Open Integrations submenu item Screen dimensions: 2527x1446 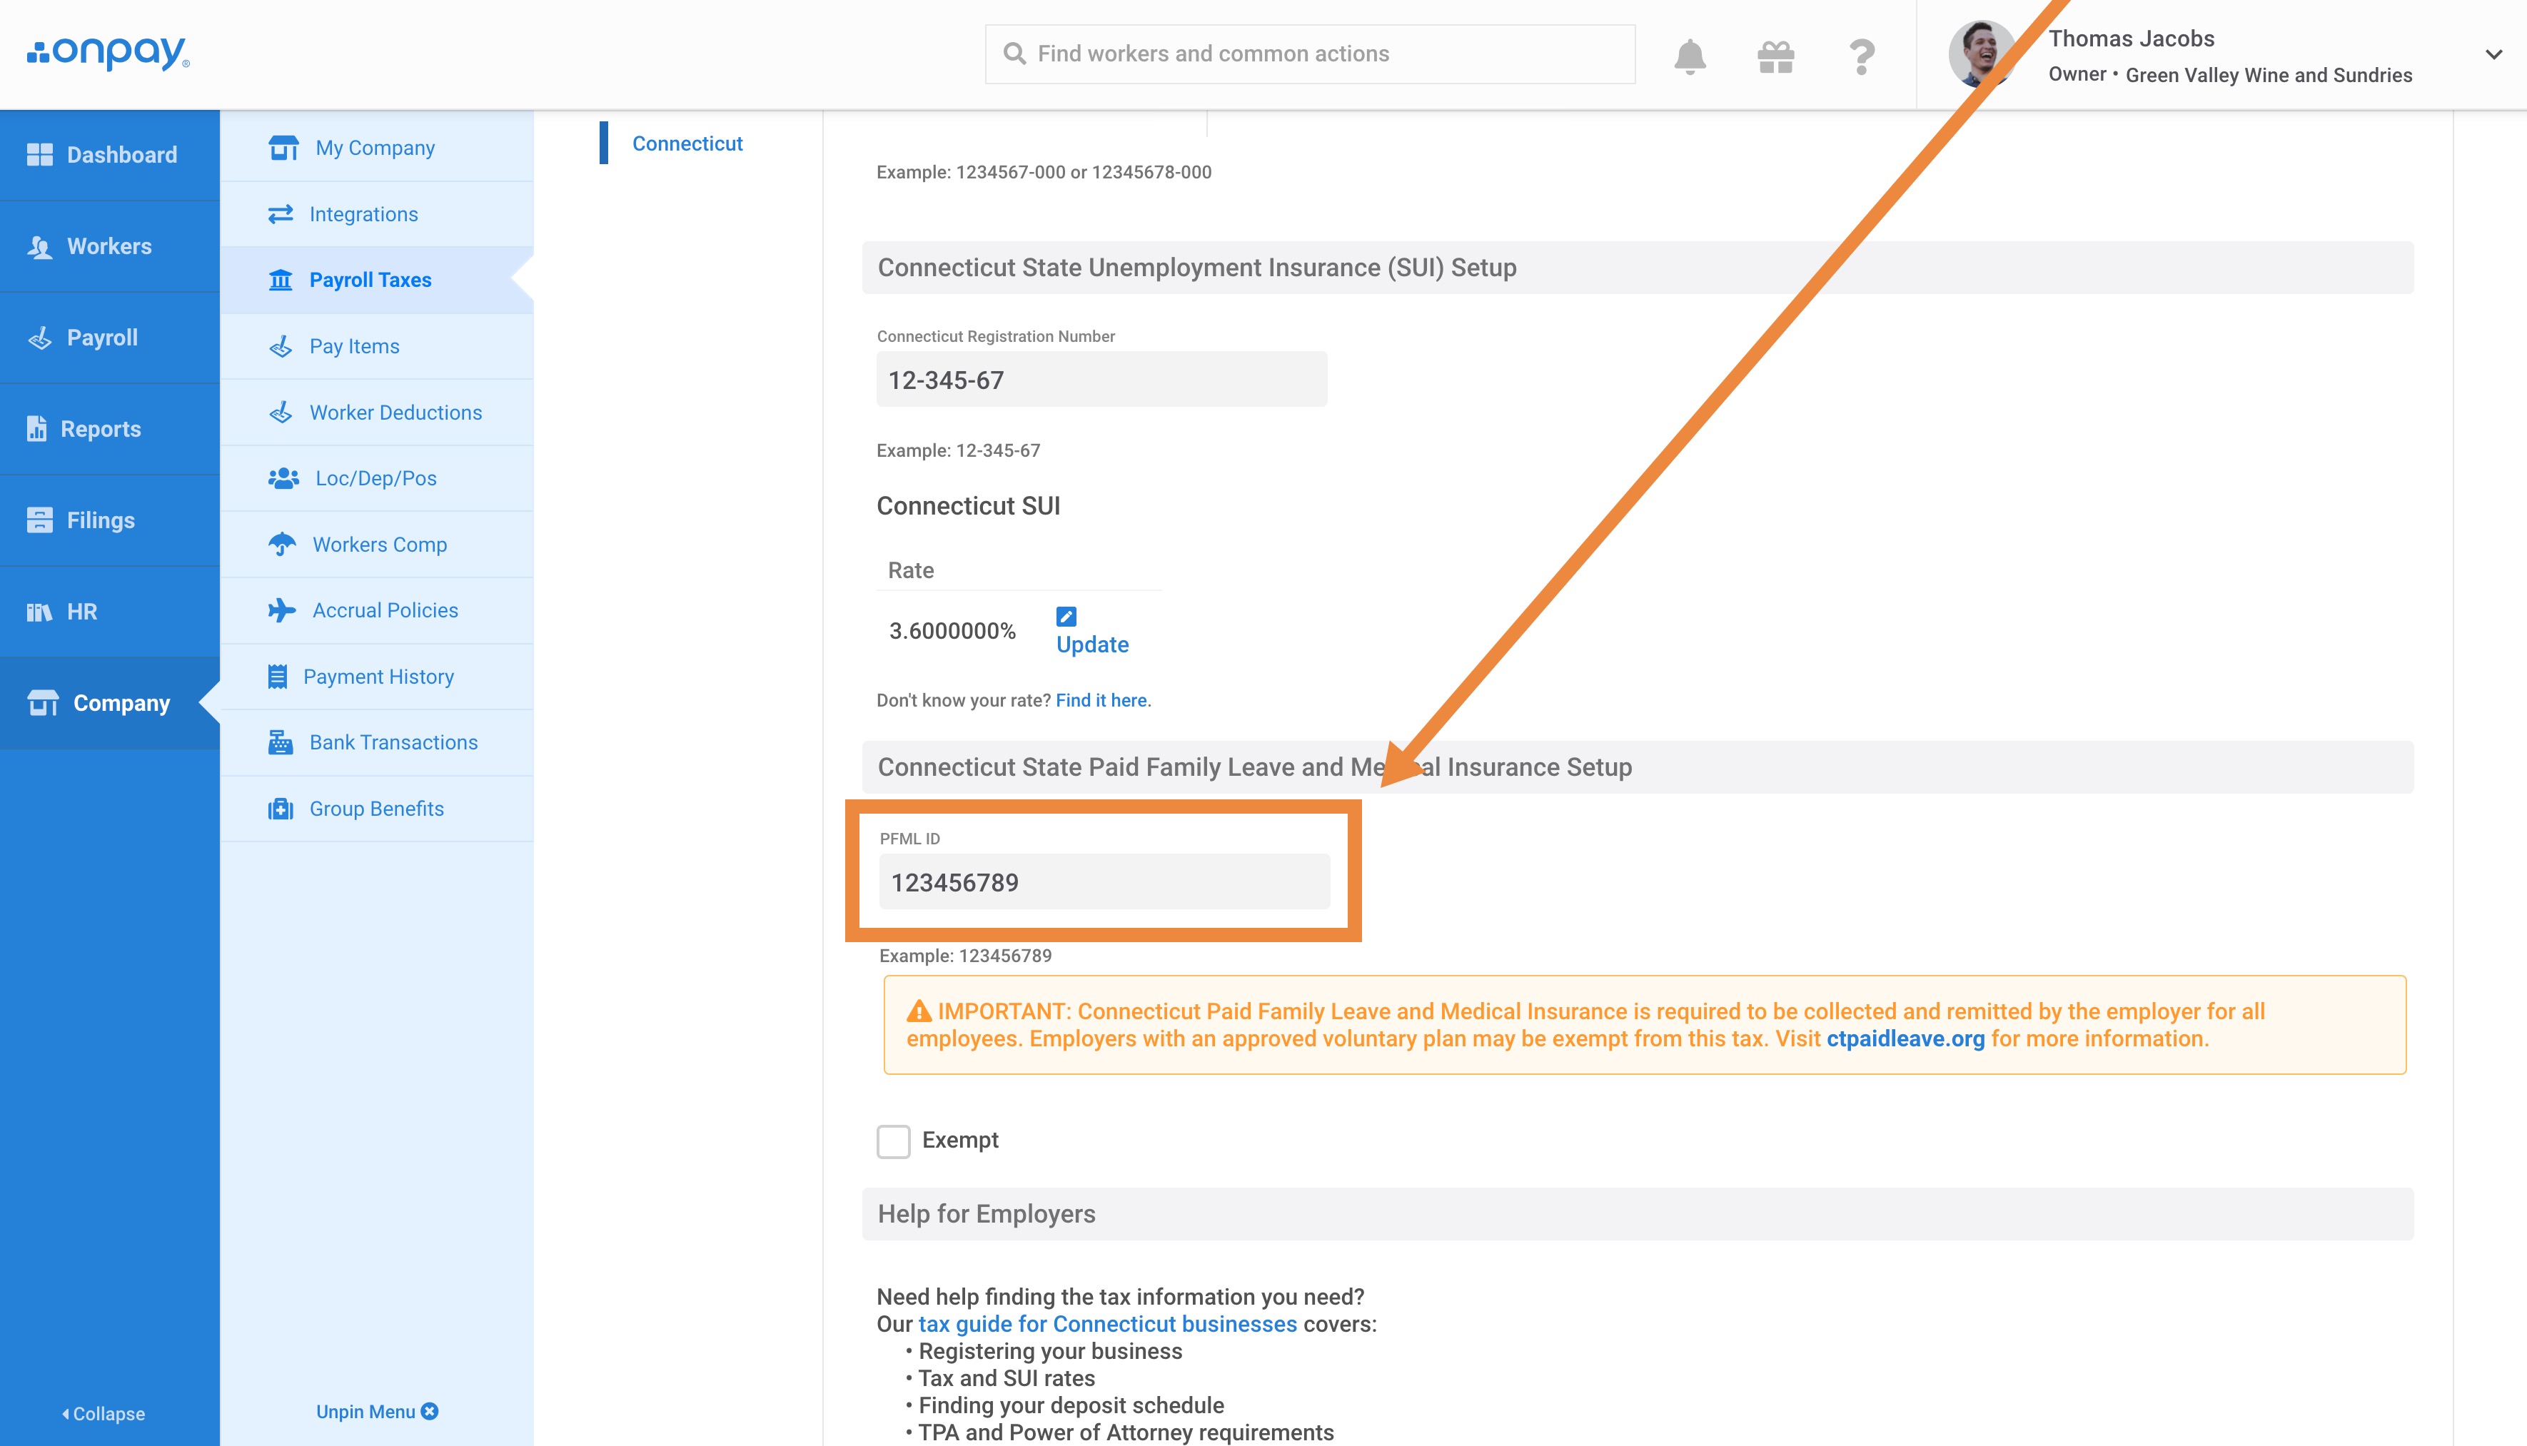376,213
